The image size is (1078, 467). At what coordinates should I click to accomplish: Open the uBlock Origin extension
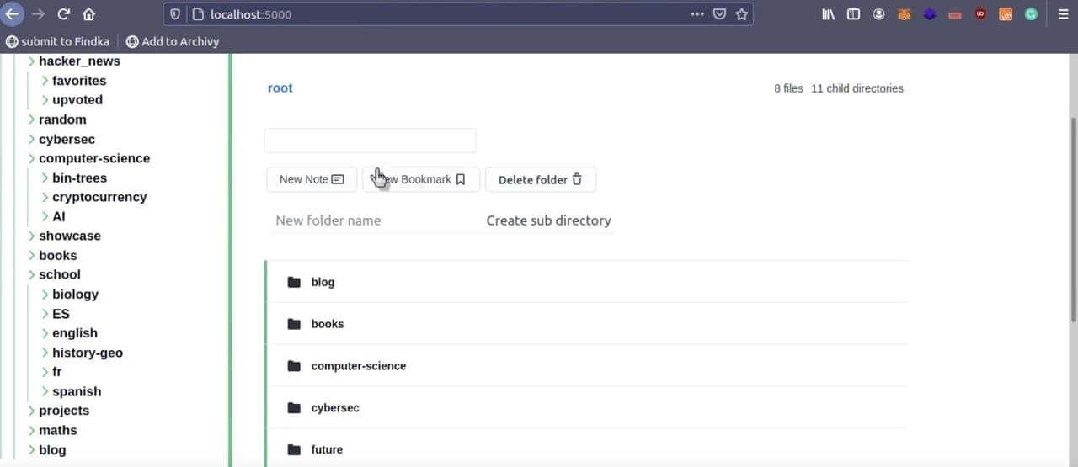[x=980, y=14]
